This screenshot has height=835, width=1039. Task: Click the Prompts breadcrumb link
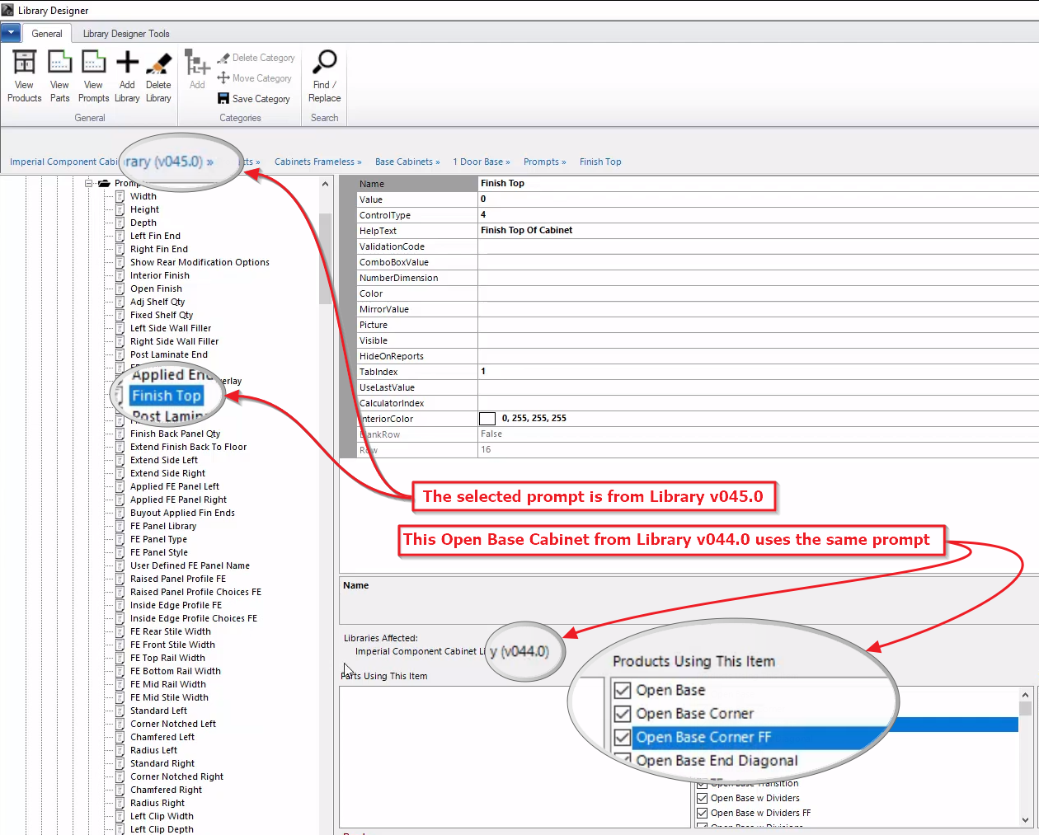coord(544,162)
